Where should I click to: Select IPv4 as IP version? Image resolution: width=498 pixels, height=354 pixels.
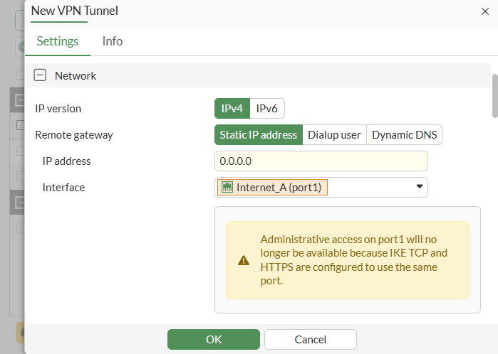(232, 109)
